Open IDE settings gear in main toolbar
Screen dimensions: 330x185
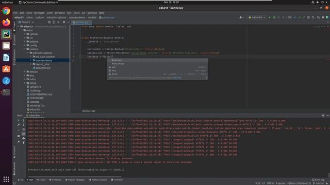(323, 17)
